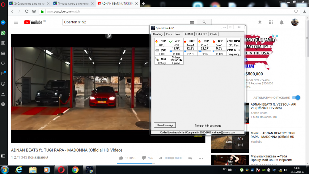Add the page to bookmarks heart icon in the address bar
This screenshot has width=309, height=174.
tap(296, 11)
